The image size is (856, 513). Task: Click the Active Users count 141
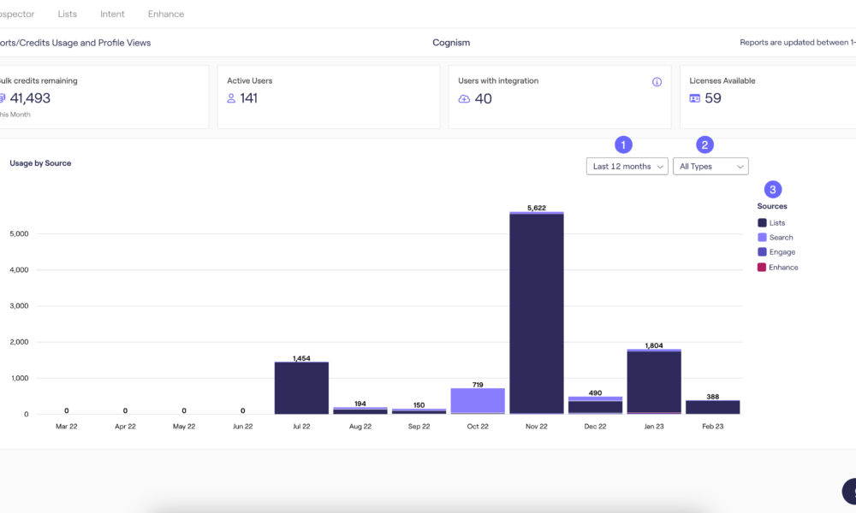point(248,98)
